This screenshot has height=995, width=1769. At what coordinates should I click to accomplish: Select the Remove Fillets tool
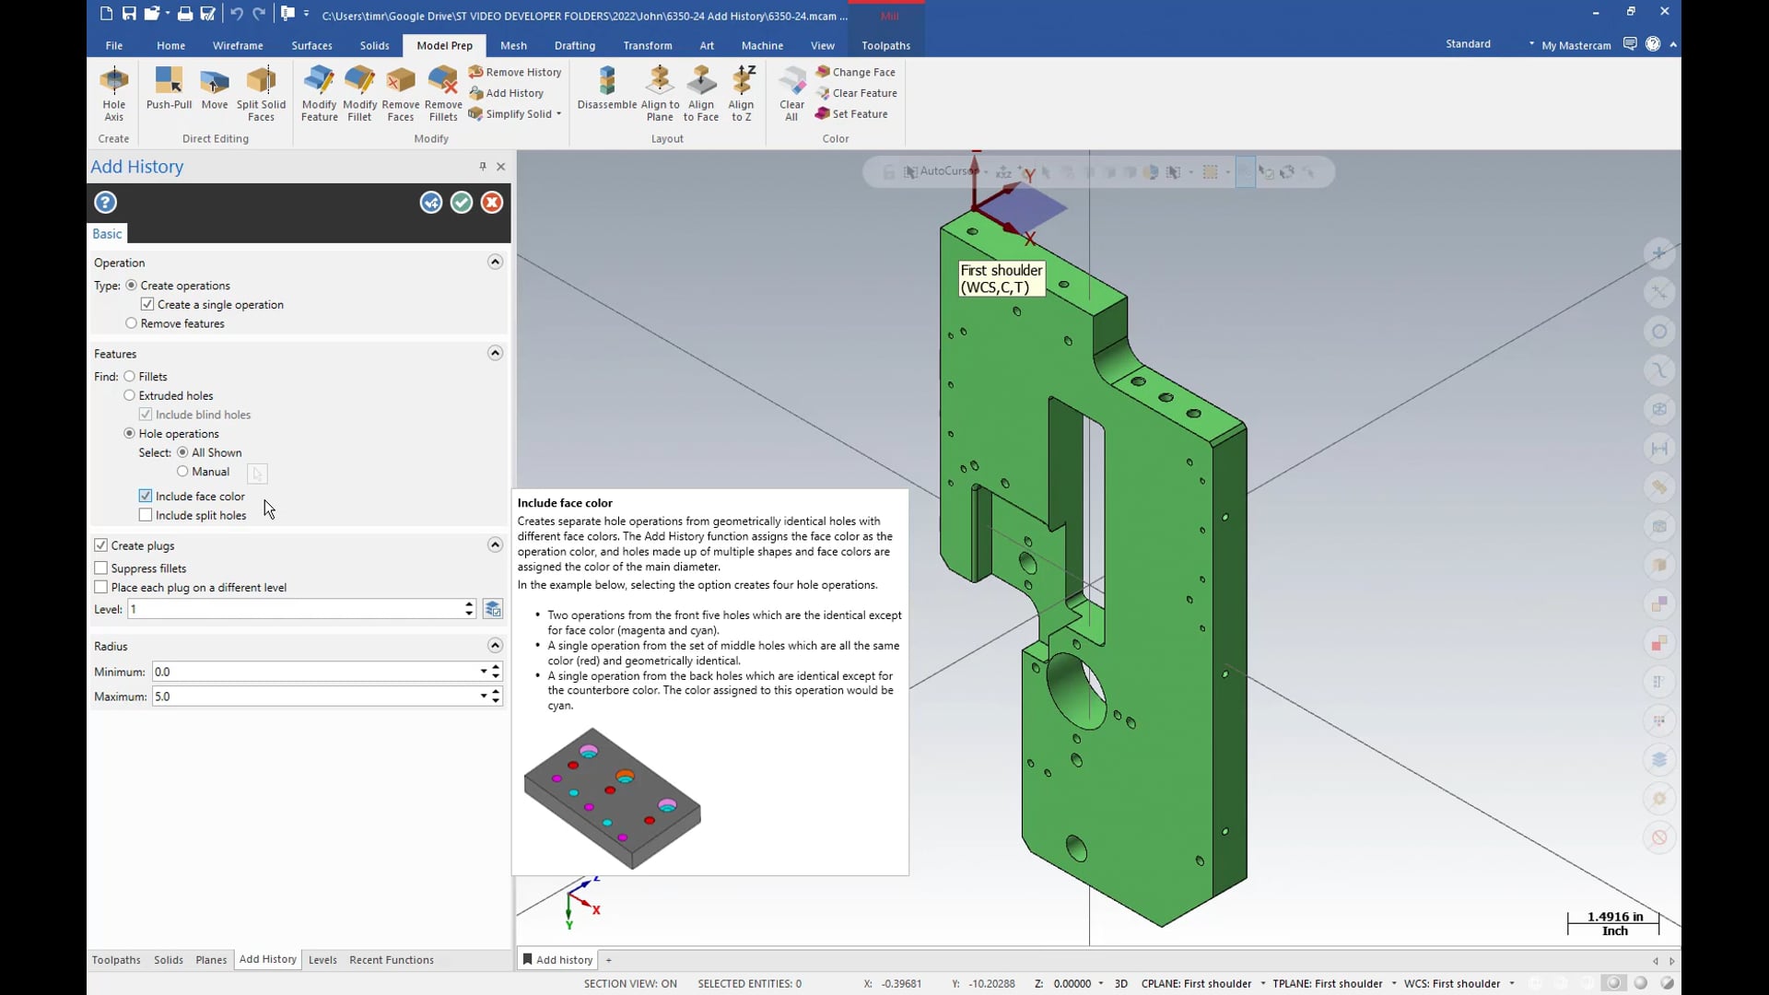tap(443, 92)
